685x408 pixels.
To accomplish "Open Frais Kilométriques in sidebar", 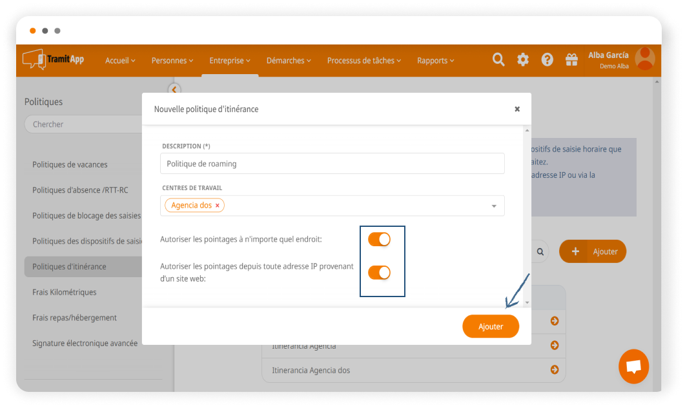I will pos(64,292).
